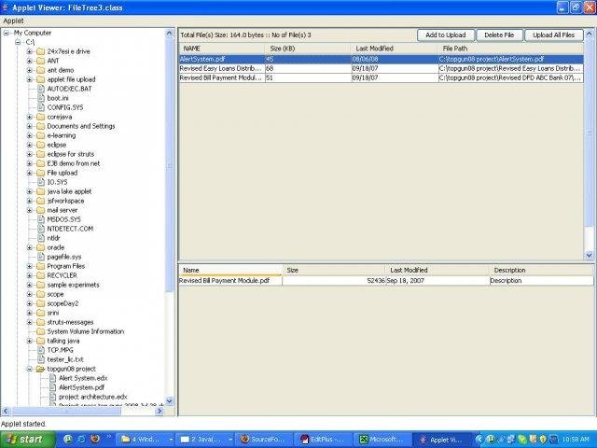Click the boot.ini file icon

click(x=41, y=98)
